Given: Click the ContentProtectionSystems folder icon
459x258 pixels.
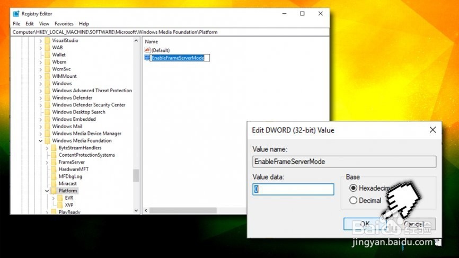Looking at the screenshot, I should [54, 155].
